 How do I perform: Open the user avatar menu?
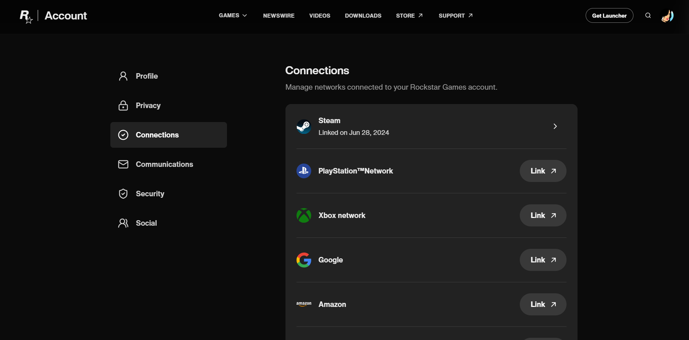pos(667,16)
